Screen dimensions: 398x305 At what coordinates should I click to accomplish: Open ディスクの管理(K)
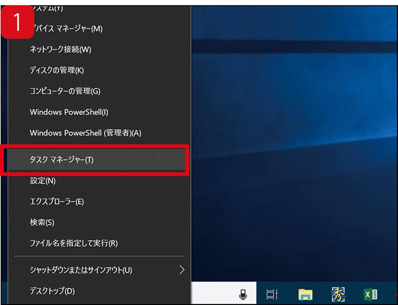[57, 70]
